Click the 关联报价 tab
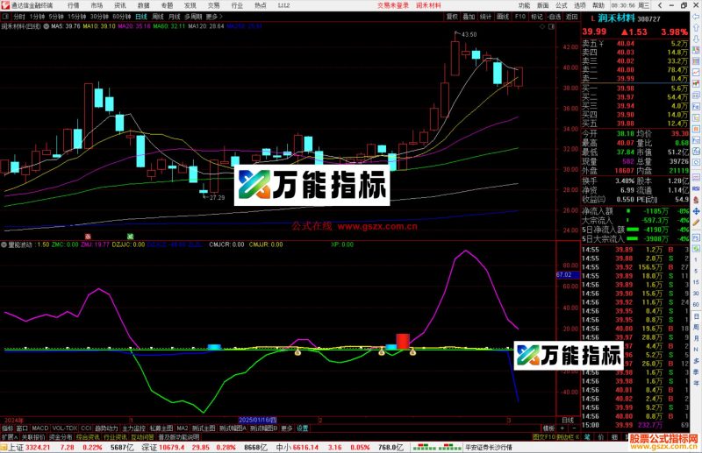 (x=33, y=437)
